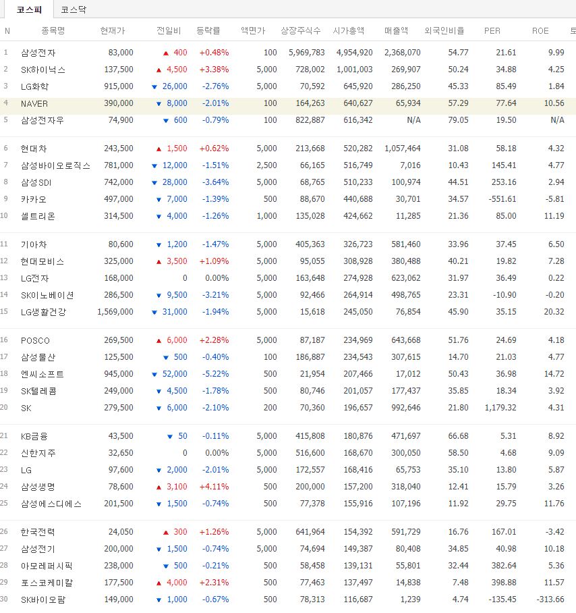
Task: Open the NAVER stock link
Action: click(34, 103)
